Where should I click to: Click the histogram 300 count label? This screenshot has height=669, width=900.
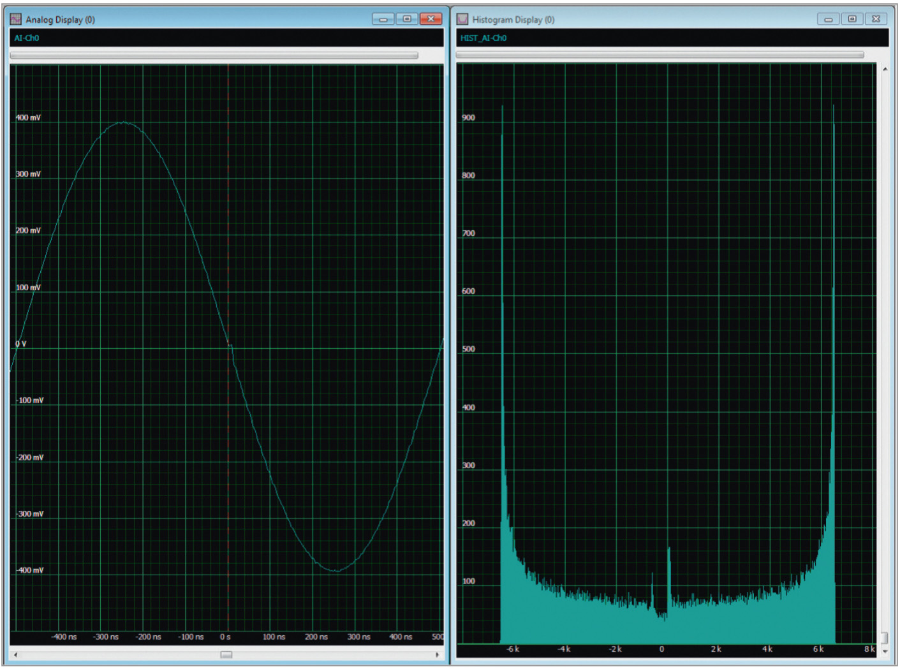click(468, 466)
